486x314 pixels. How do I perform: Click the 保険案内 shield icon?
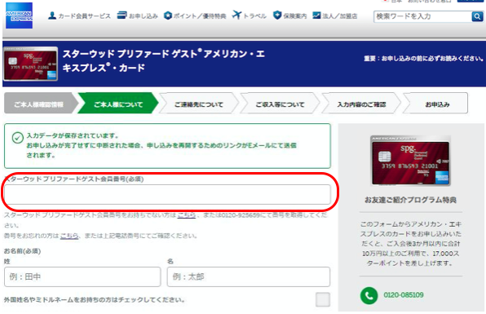tap(277, 15)
